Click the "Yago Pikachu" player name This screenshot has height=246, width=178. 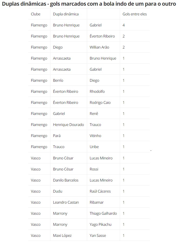tap(100, 224)
